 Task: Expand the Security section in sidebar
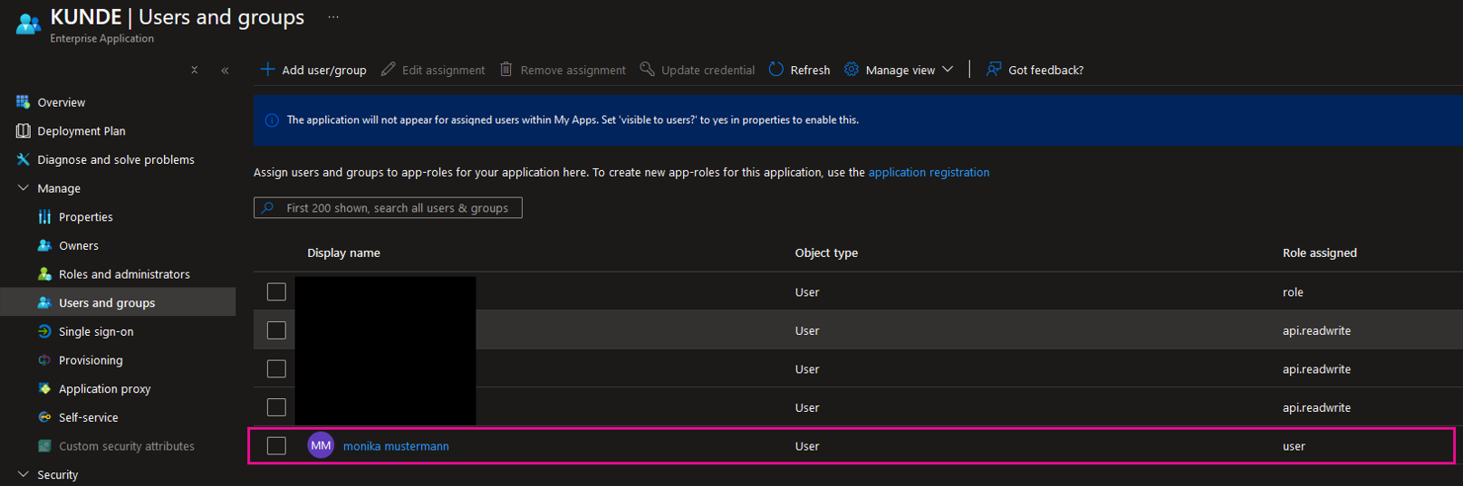(24, 474)
